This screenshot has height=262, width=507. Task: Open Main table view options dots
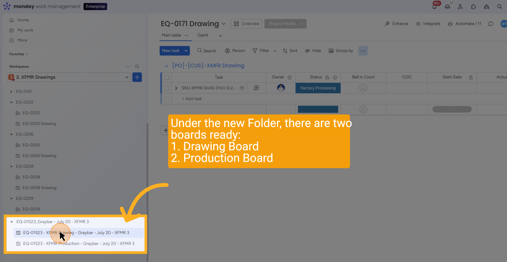(x=187, y=35)
